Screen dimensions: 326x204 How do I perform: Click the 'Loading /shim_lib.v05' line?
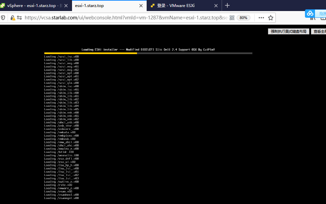pyautogui.click(x=61, y=109)
